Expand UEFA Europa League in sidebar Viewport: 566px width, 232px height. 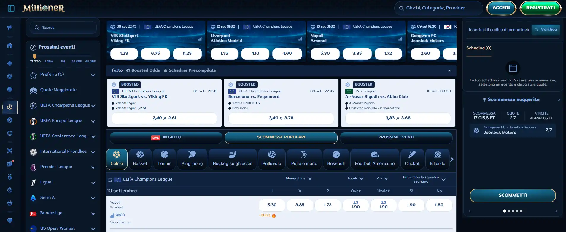[x=93, y=121]
